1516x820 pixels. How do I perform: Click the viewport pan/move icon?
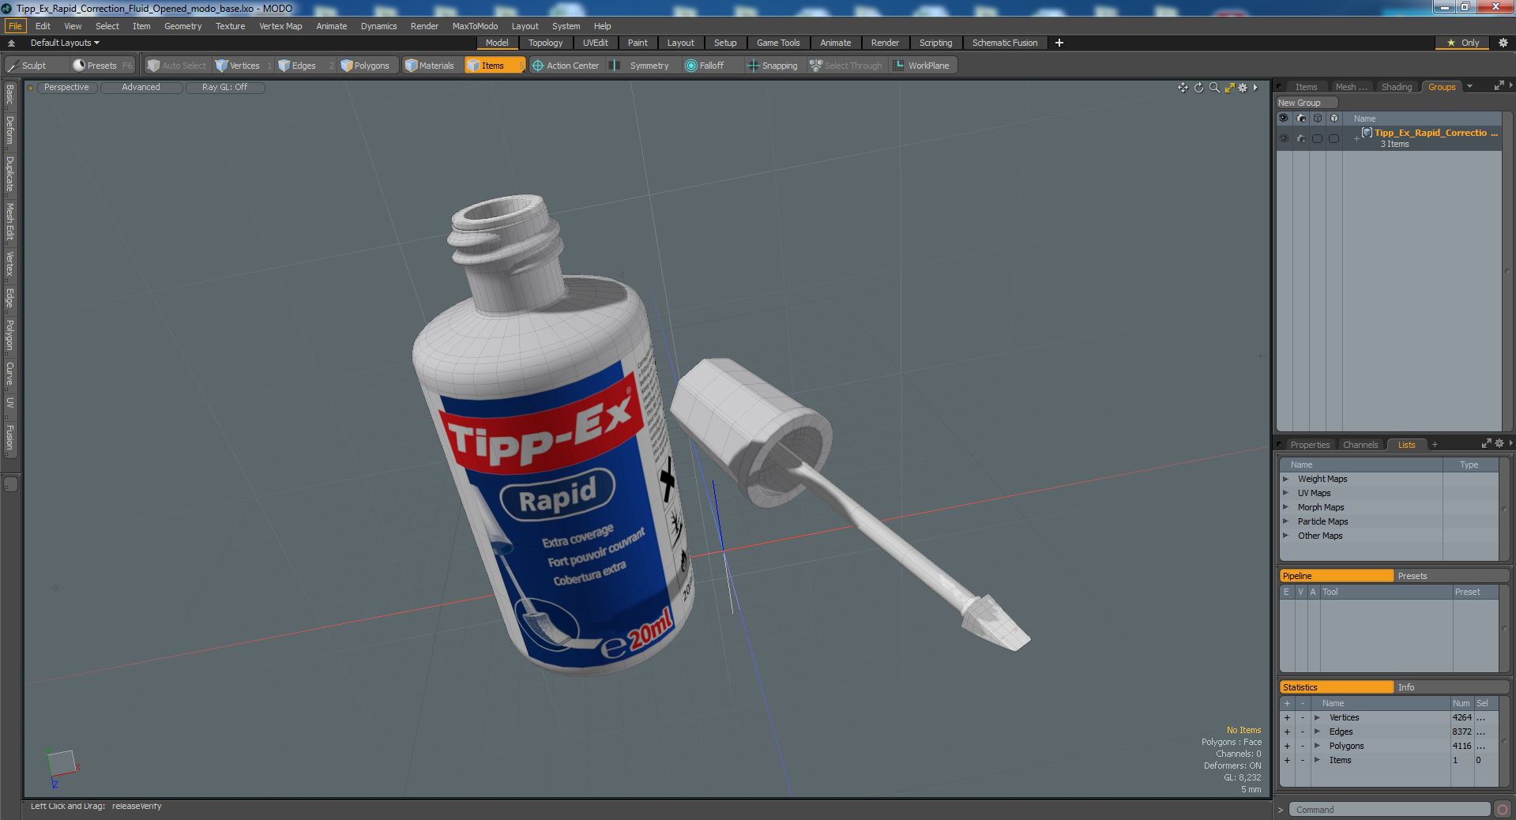[1183, 88]
